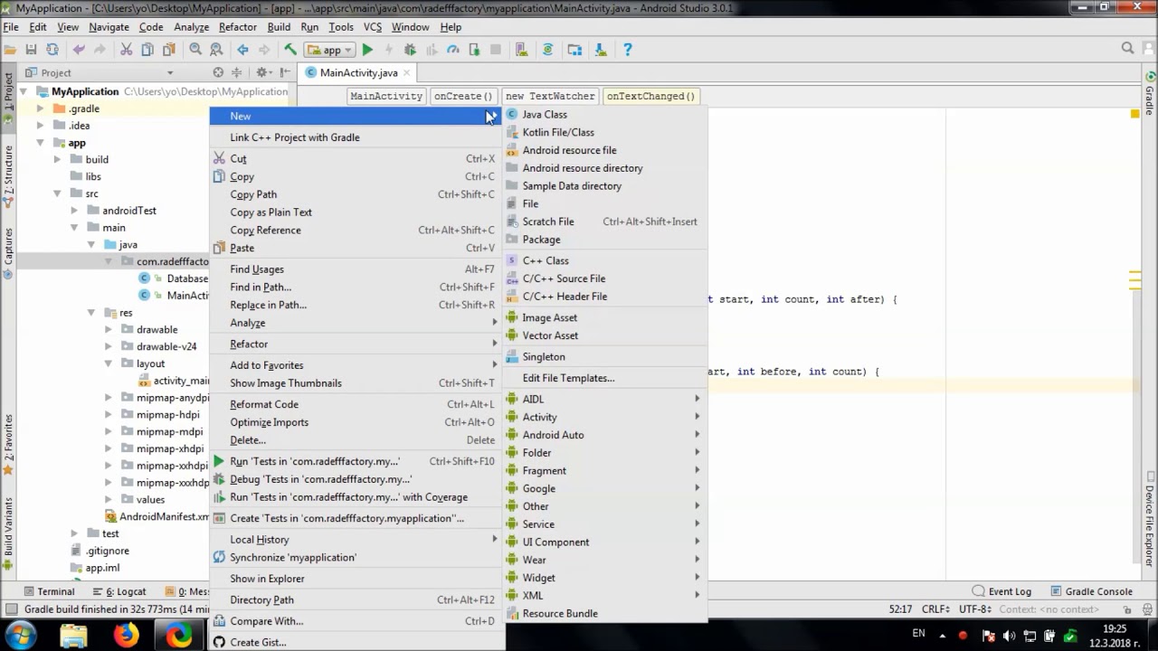Click the Undo arrow icon
The height and width of the screenshot is (651, 1158).
pyautogui.click(x=79, y=50)
